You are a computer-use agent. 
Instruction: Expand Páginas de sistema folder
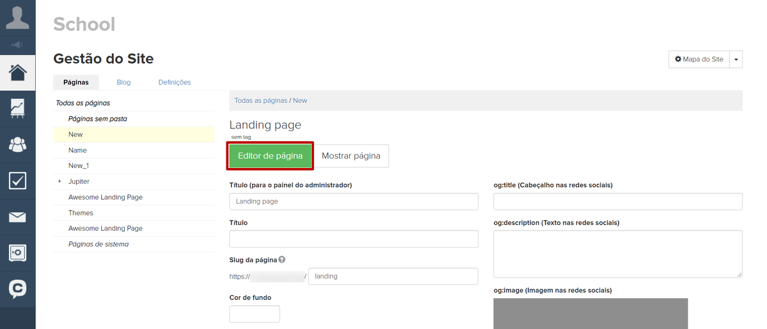[x=99, y=244]
